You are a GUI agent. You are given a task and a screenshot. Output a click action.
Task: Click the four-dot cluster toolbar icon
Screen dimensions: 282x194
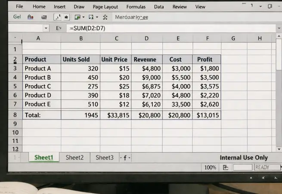click(x=105, y=17)
